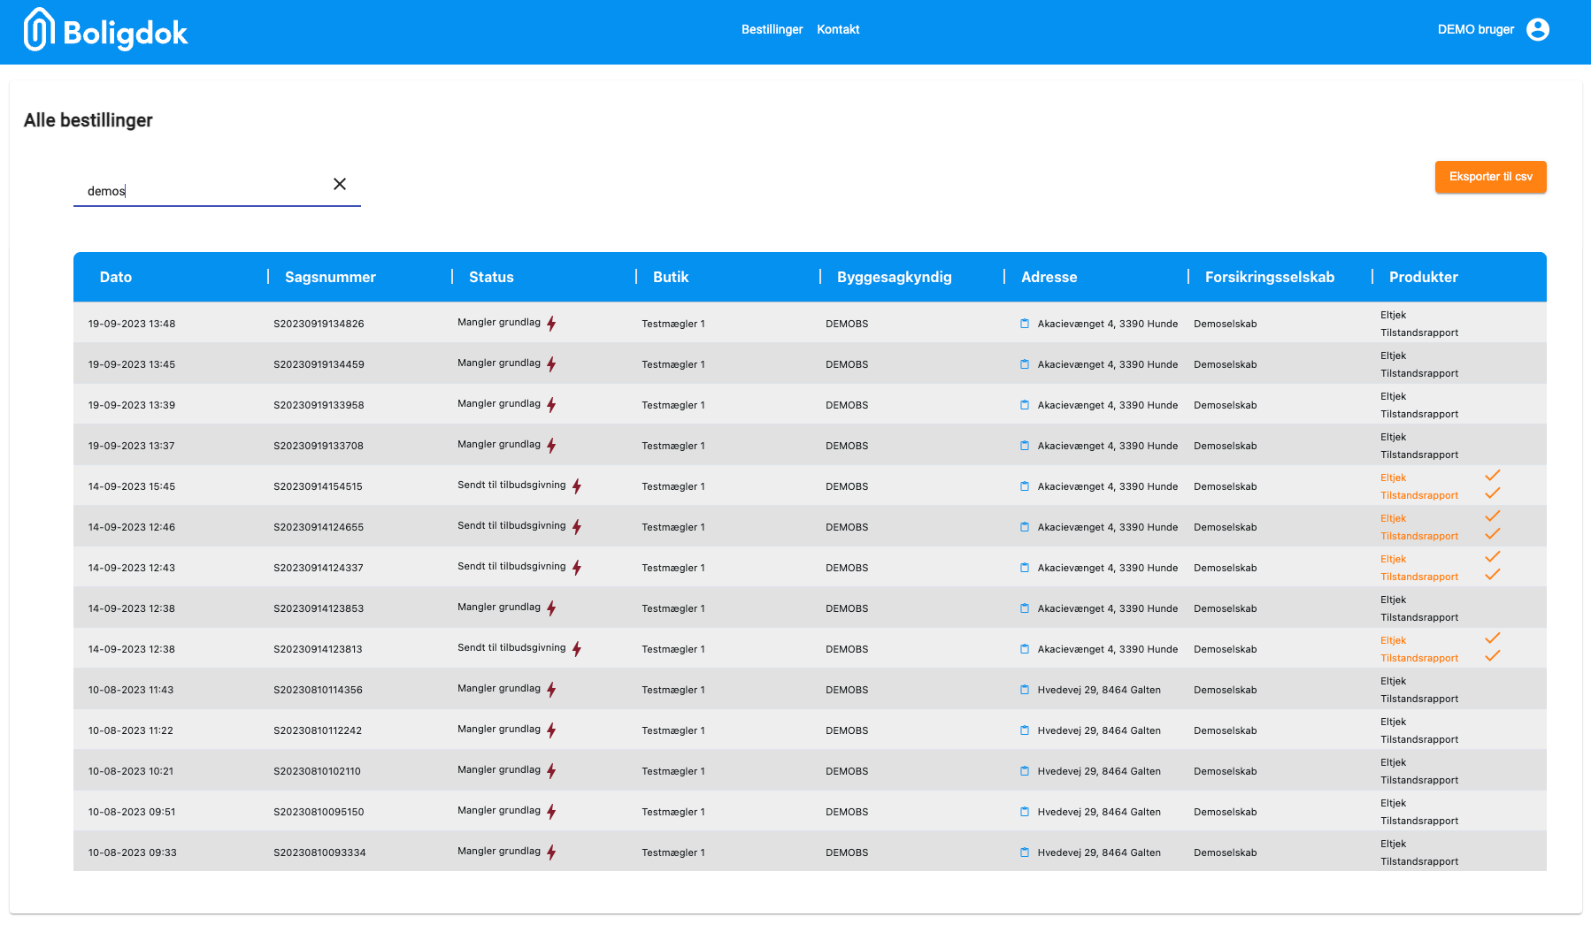Image resolution: width=1591 pixels, height=925 pixels.
Task: Click lightning icon for order S20230914123853
Action: pos(551,608)
